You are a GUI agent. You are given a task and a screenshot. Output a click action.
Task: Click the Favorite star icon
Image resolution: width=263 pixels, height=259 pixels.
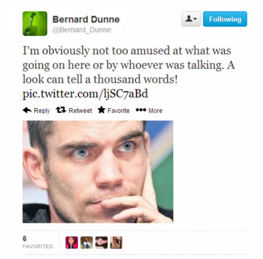point(102,110)
